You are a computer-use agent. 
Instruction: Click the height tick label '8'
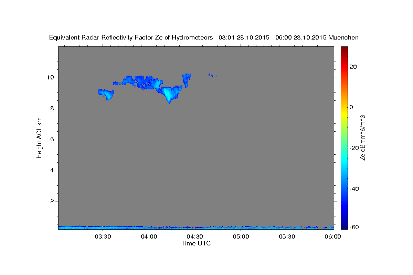click(x=52, y=108)
